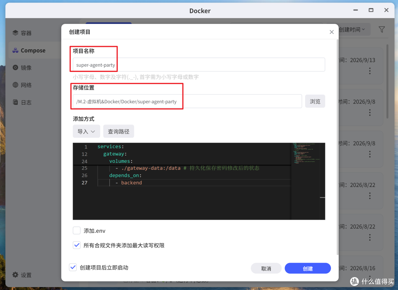
Task: Close the Docker window
Action: pyautogui.click(x=386, y=10)
